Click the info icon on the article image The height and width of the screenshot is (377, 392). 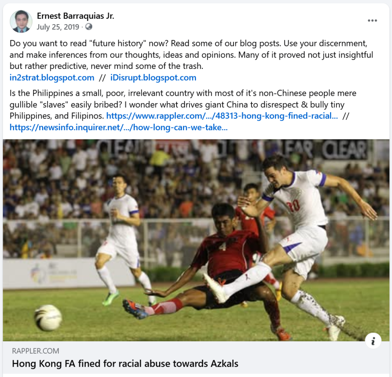click(x=373, y=341)
